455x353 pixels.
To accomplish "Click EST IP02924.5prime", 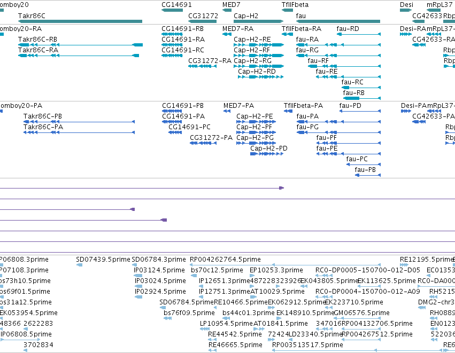I will point(160,291).
